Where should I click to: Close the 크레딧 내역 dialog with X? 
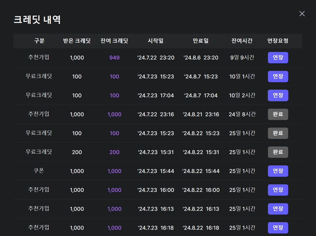(x=302, y=14)
